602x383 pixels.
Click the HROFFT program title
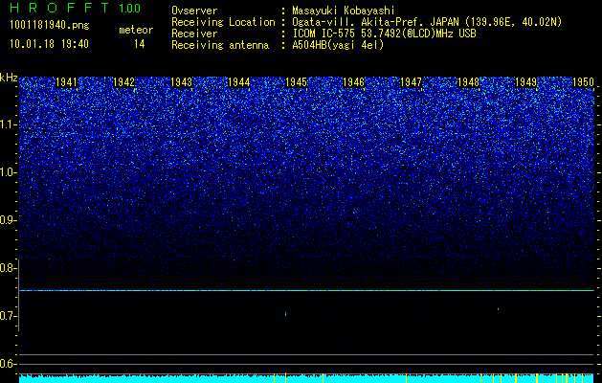tap(59, 8)
